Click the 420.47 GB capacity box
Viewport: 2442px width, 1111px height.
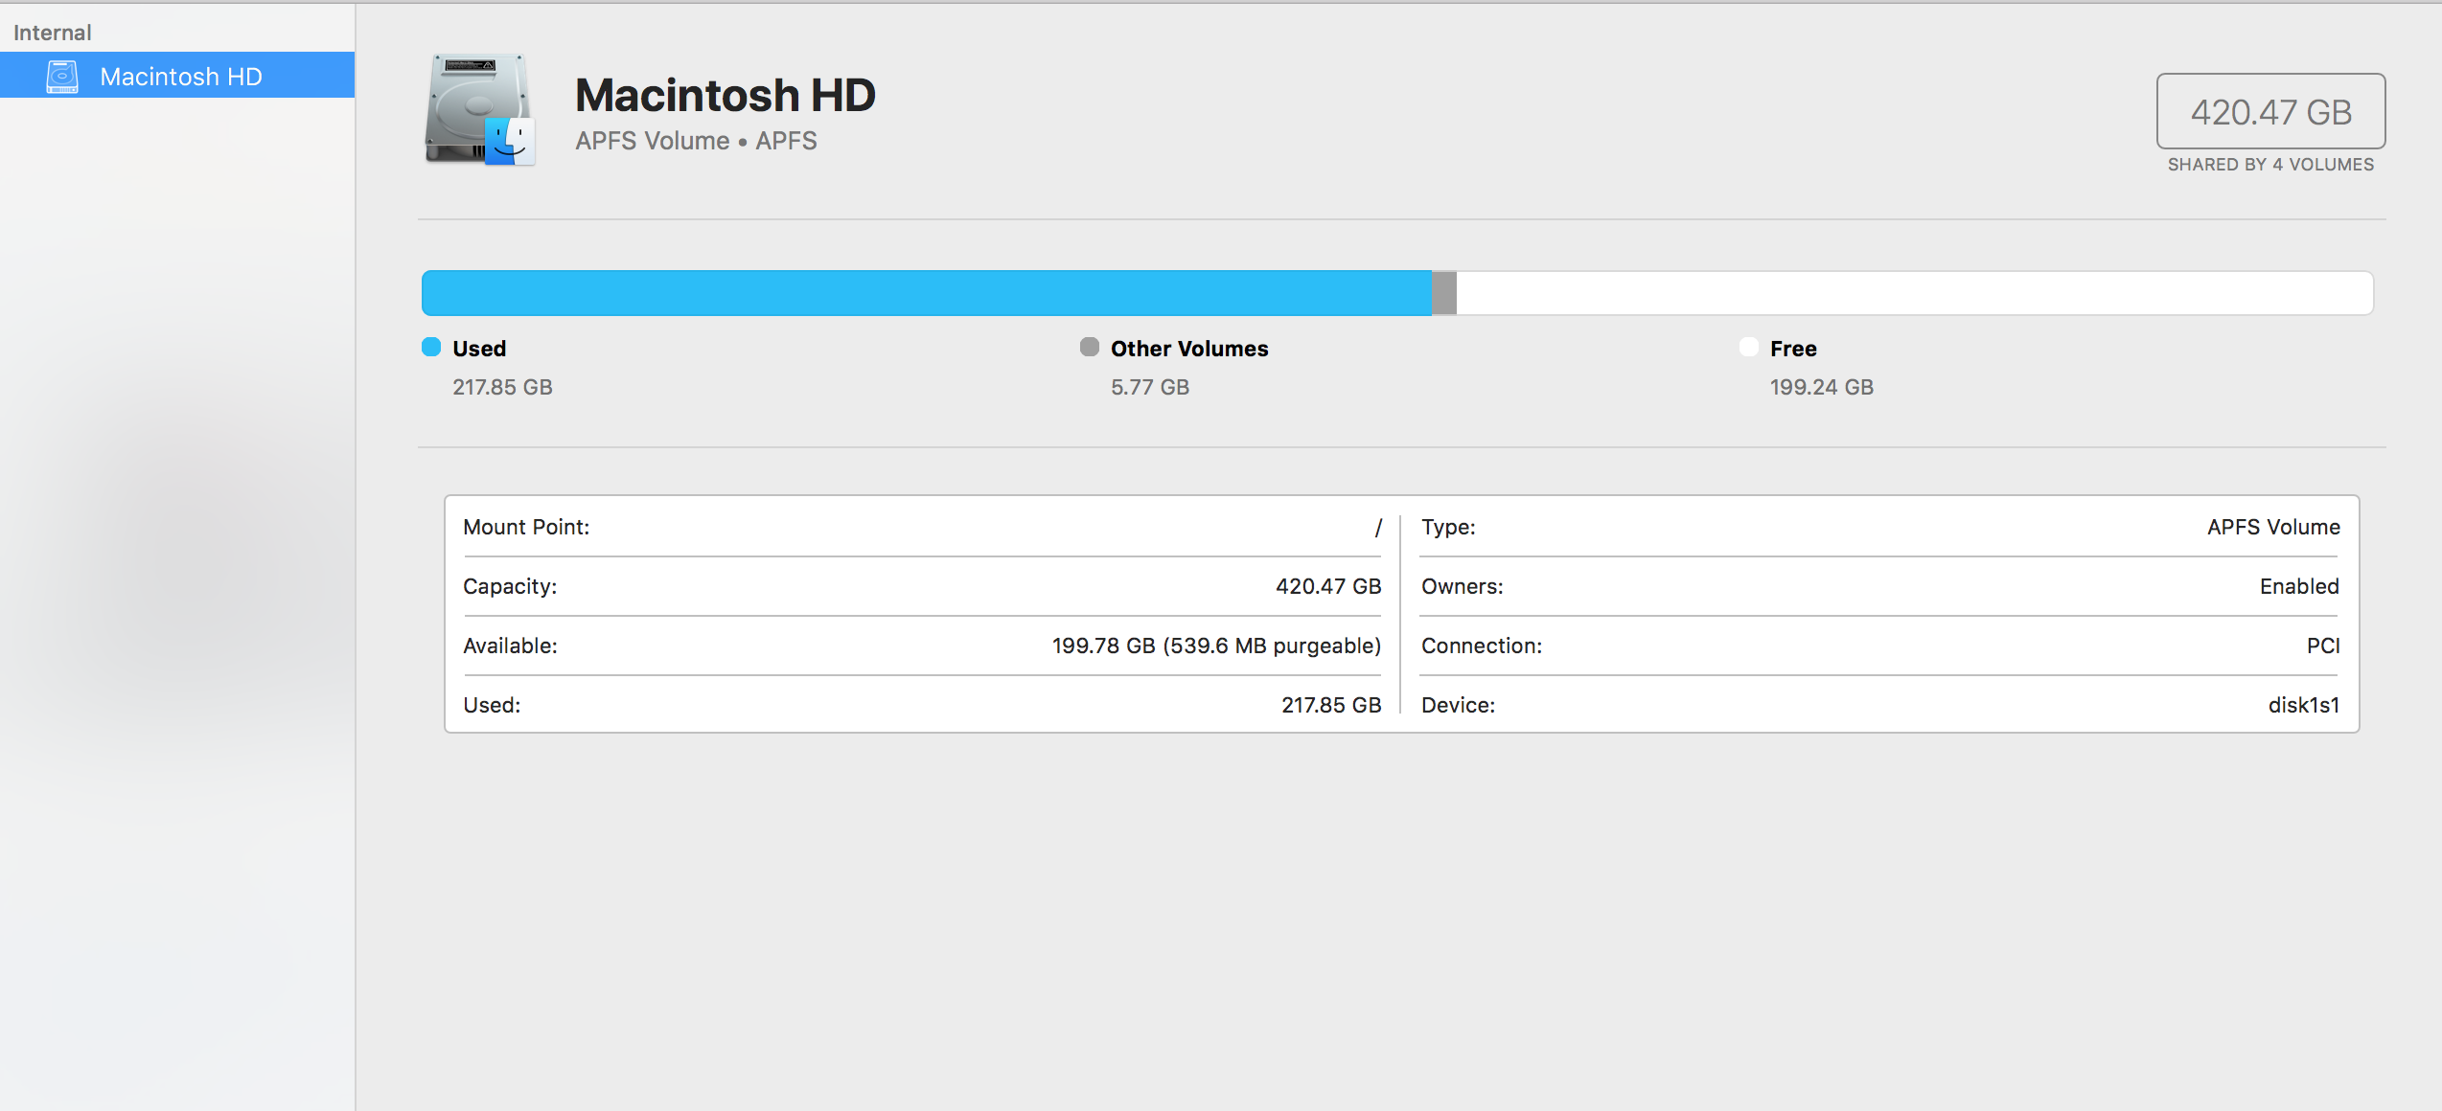pos(2270,112)
